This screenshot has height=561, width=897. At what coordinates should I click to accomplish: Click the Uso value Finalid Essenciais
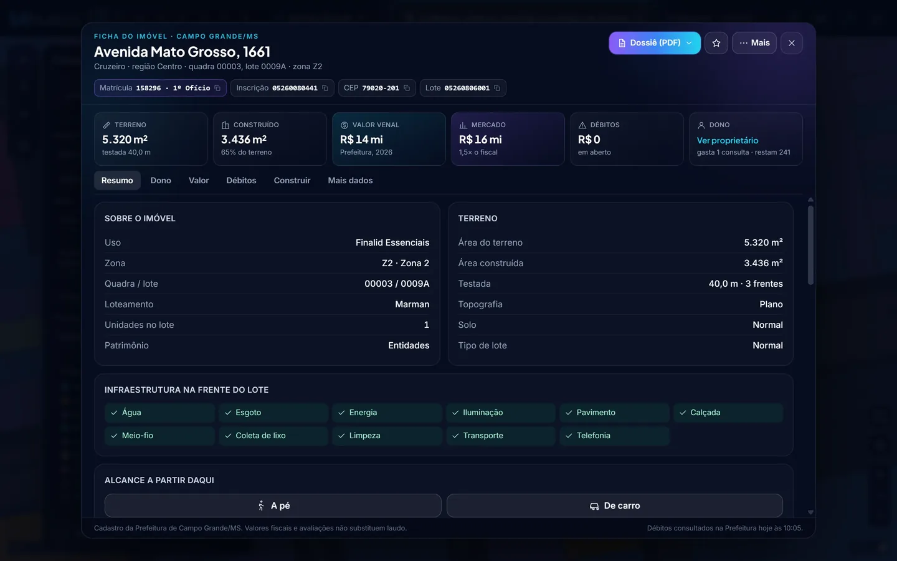392,242
